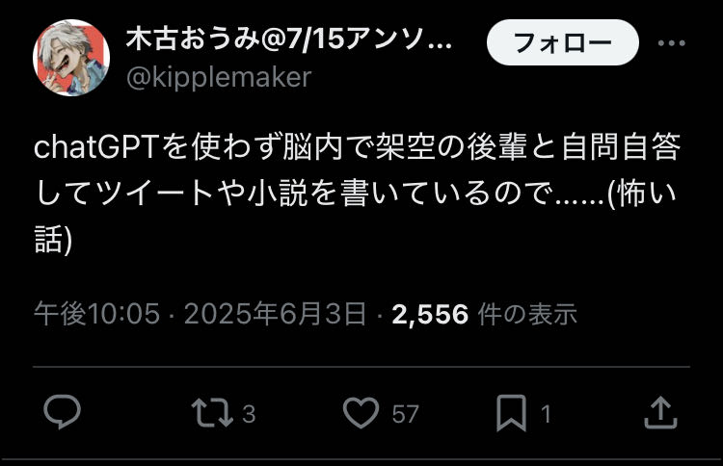The width and height of the screenshot is (723, 466).
Task: Click the display name 木古おうみ
Action: [x=193, y=39]
